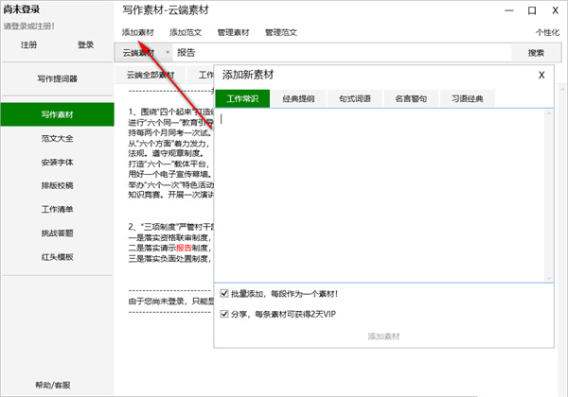Open the 个性化 personalization option
The image size is (568, 397).
547,32
